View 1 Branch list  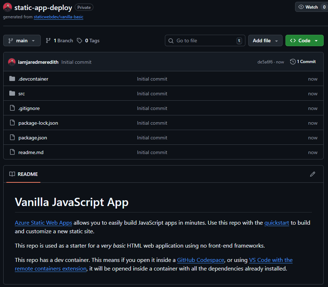[x=59, y=40]
